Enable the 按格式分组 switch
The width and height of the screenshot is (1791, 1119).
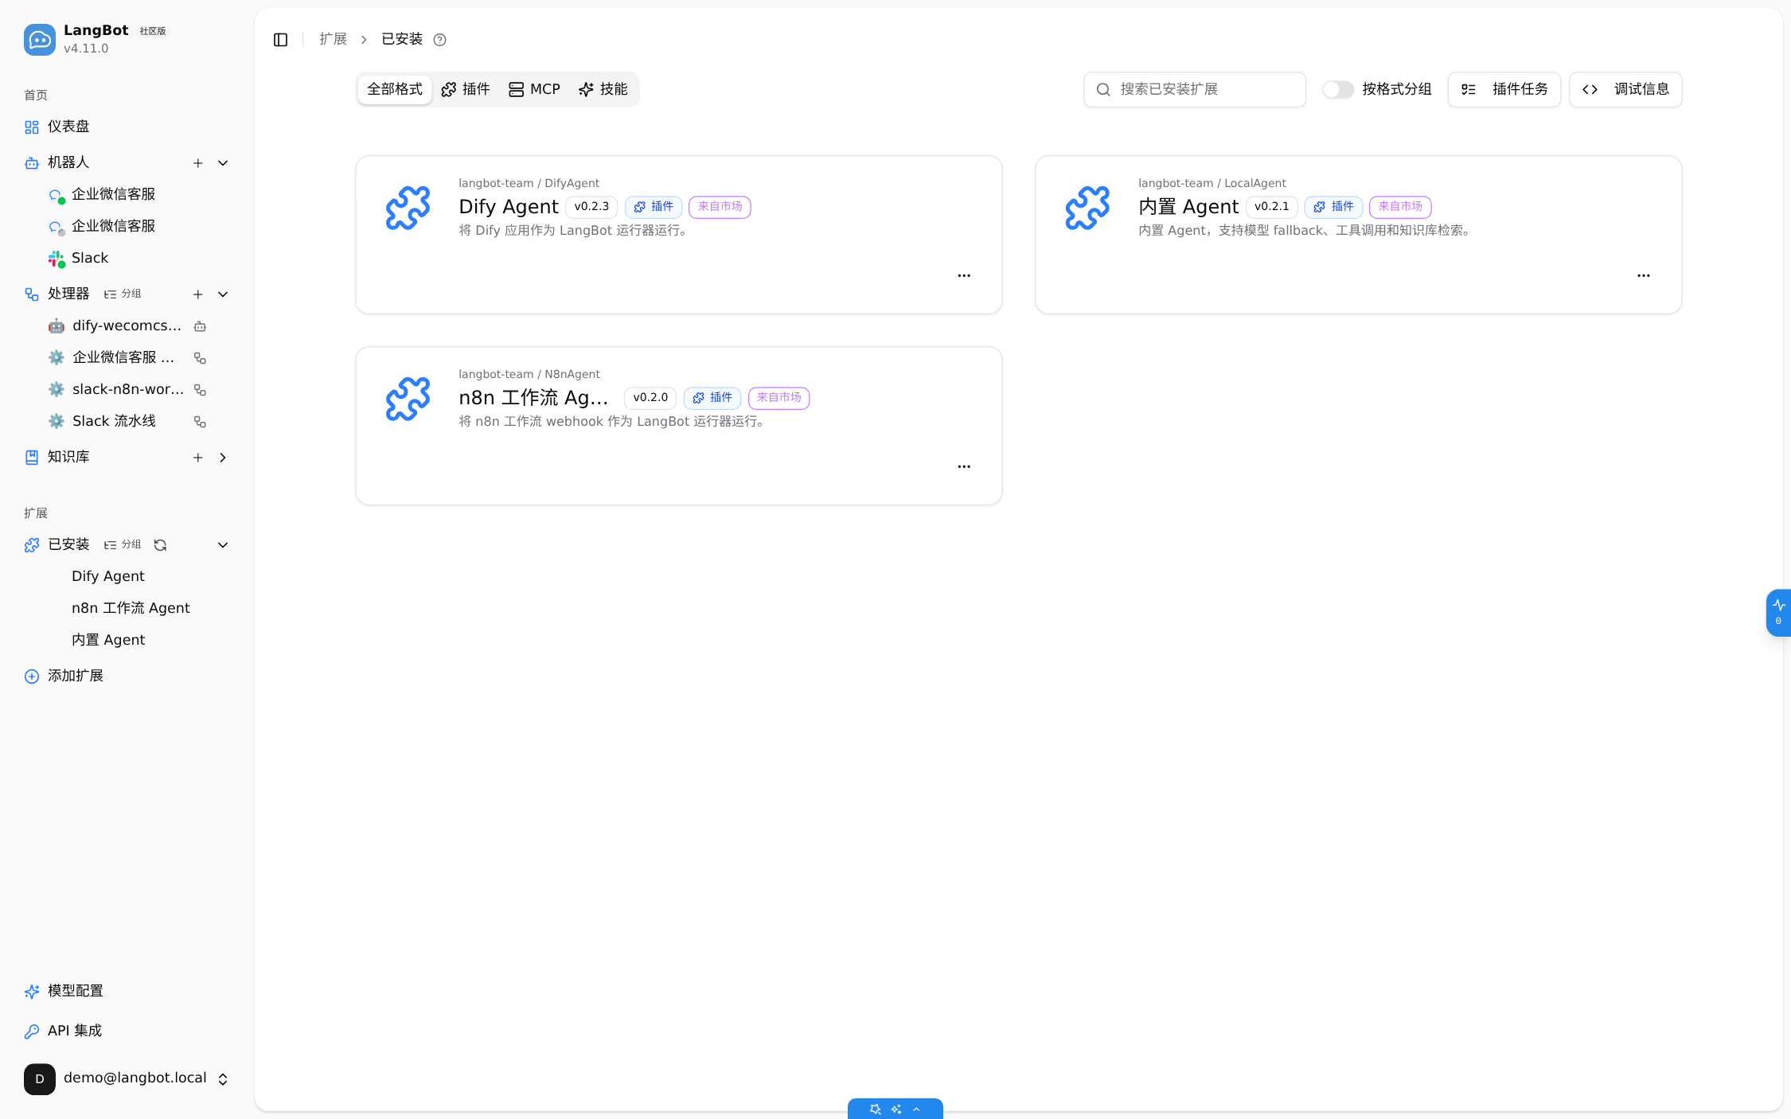click(1338, 89)
